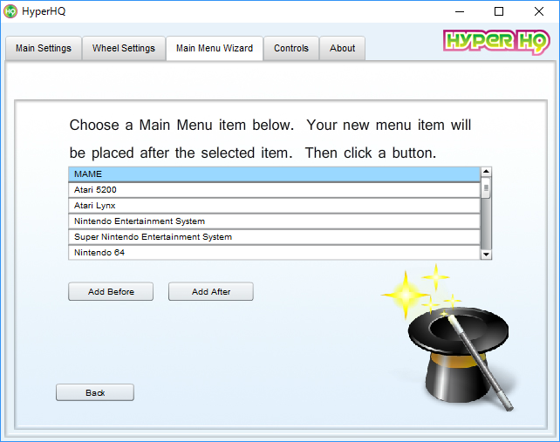Click the Add Before button
560x442 pixels.
[x=111, y=292]
